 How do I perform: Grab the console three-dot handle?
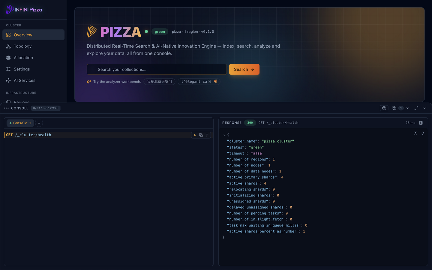6,108
